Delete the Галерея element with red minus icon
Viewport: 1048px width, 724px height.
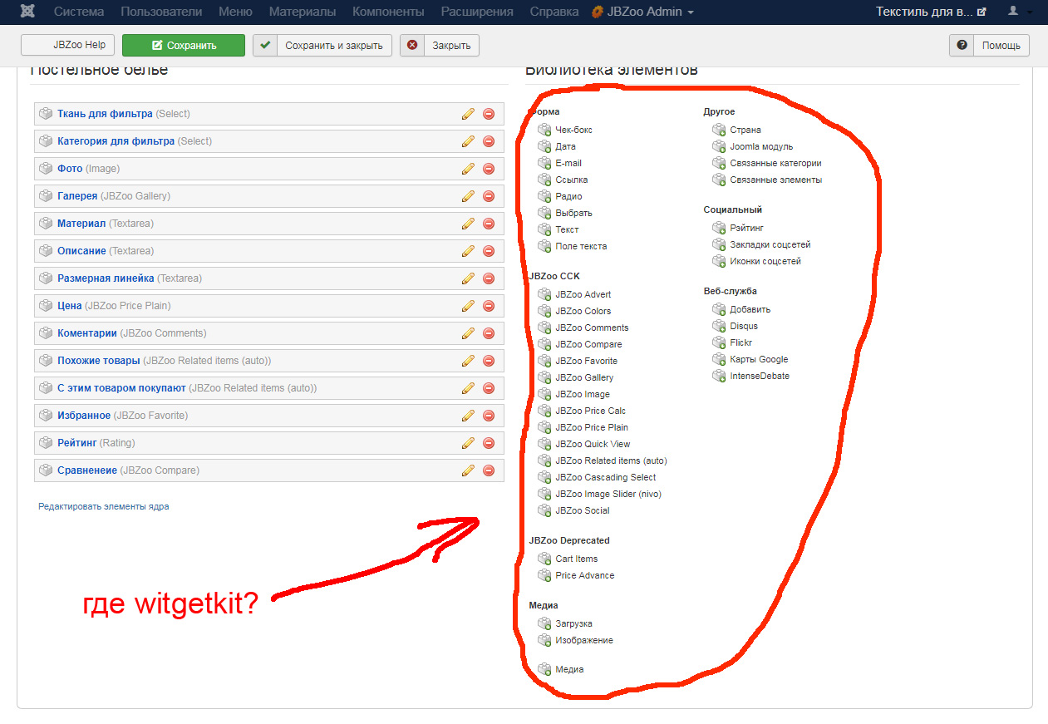(489, 196)
